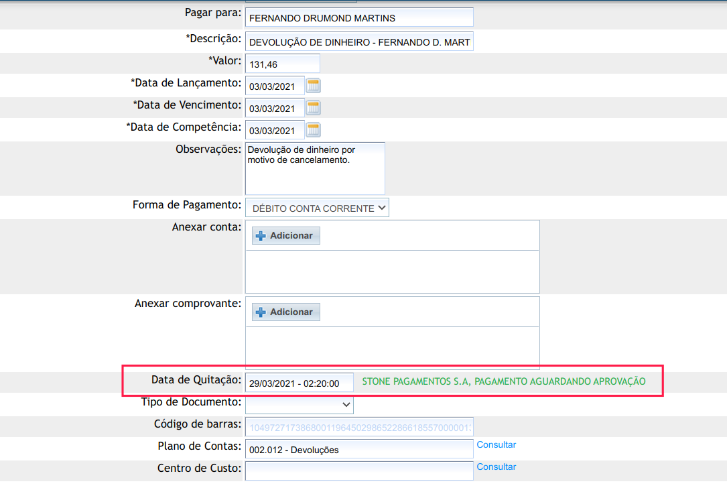Click Adicionar under Anexar comprovante
This screenshot has height=498, width=727.
(x=286, y=312)
